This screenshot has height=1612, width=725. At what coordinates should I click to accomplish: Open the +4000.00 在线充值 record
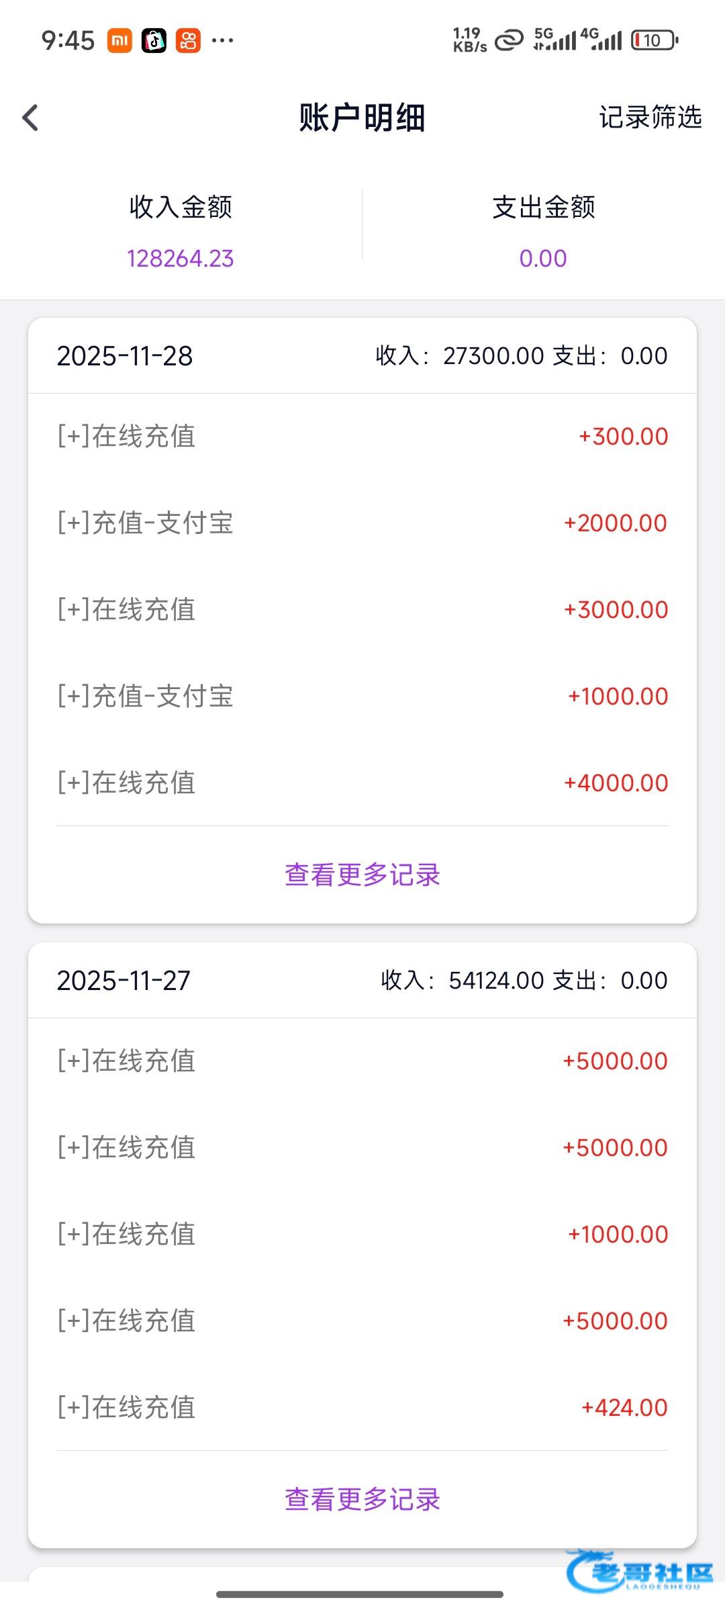362,783
